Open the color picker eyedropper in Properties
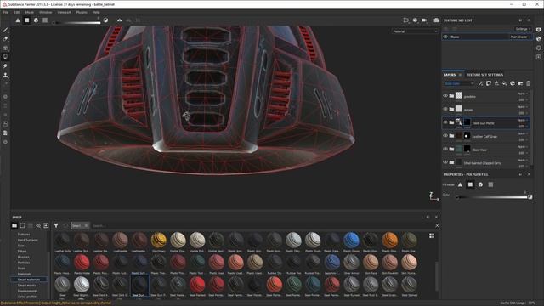 (x=530, y=196)
